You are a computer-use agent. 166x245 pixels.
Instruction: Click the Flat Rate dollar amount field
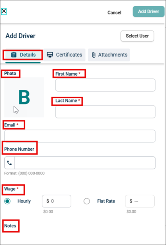pyautogui.click(x=140, y=201)
